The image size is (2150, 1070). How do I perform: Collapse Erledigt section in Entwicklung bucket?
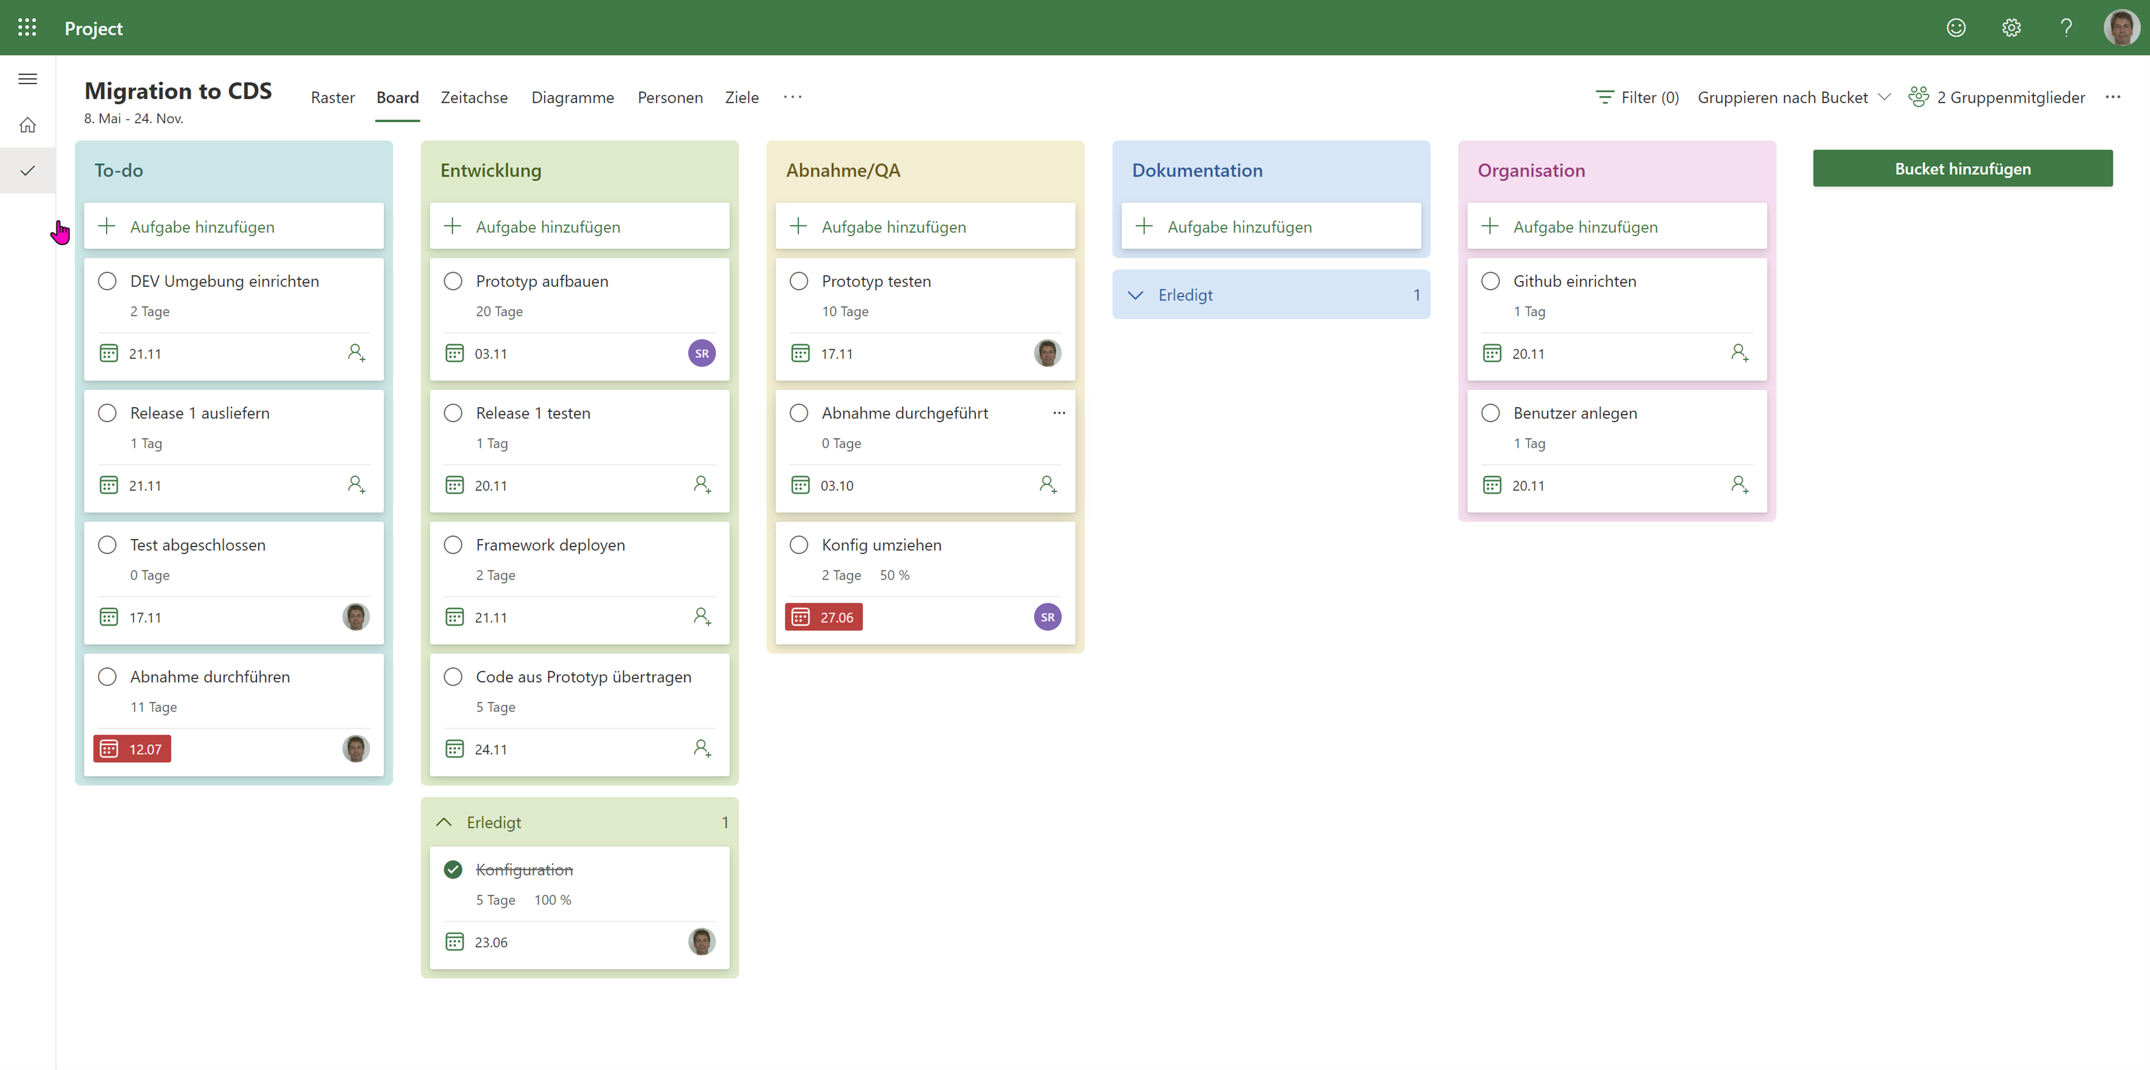(x=445, y=822)
